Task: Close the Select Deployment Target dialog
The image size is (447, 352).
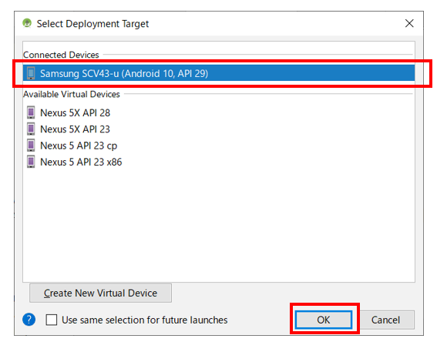Action: [x=409, y=23]
